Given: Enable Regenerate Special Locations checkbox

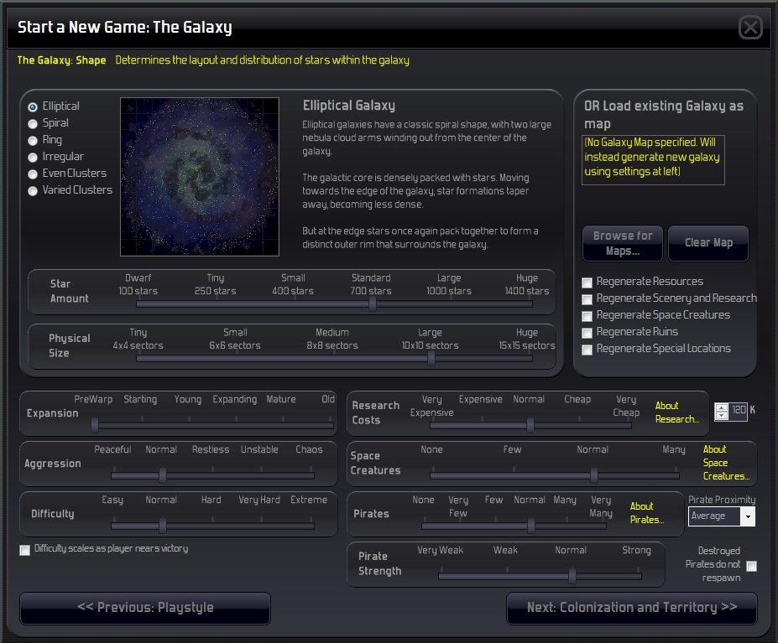Looking at the screenshot, I should pyautogui.click(x=587, y=350).
